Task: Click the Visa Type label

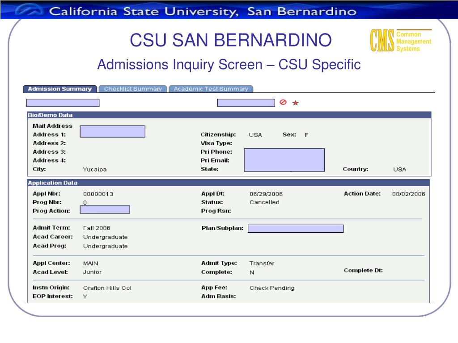Action: pos(216,143)
